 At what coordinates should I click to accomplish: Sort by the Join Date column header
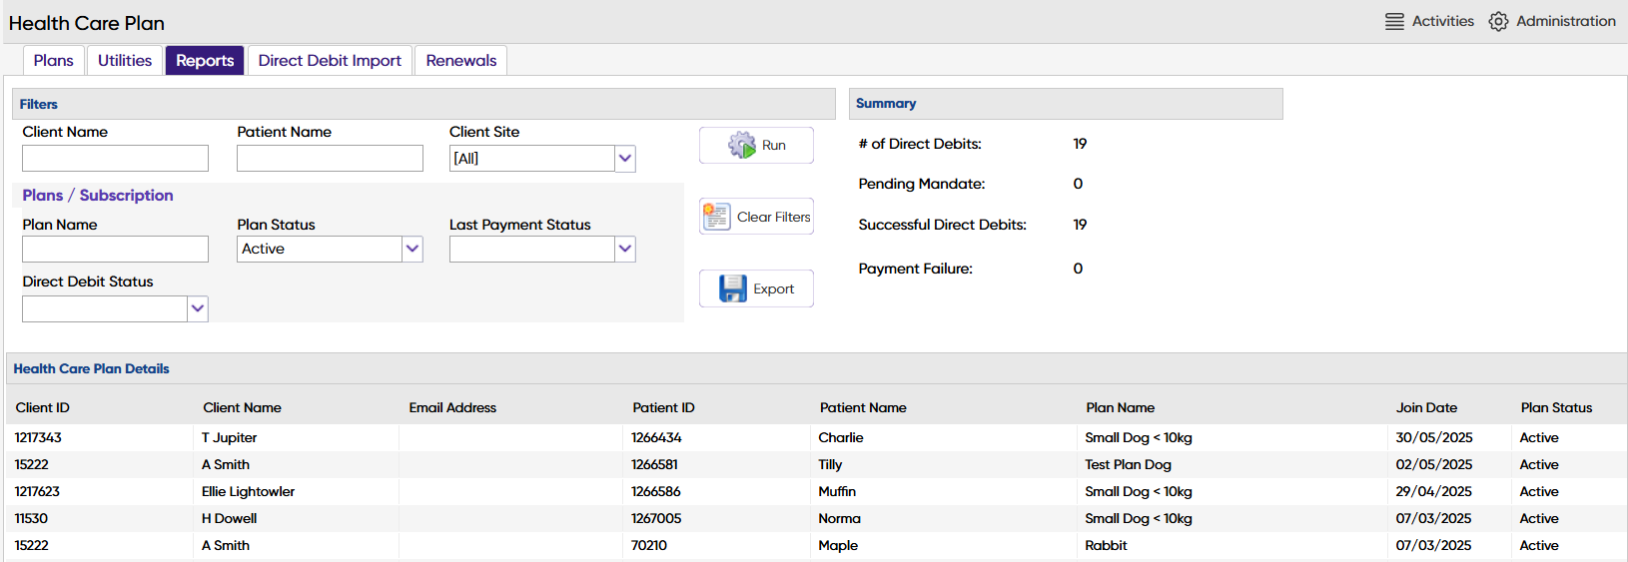point(1426,407)
